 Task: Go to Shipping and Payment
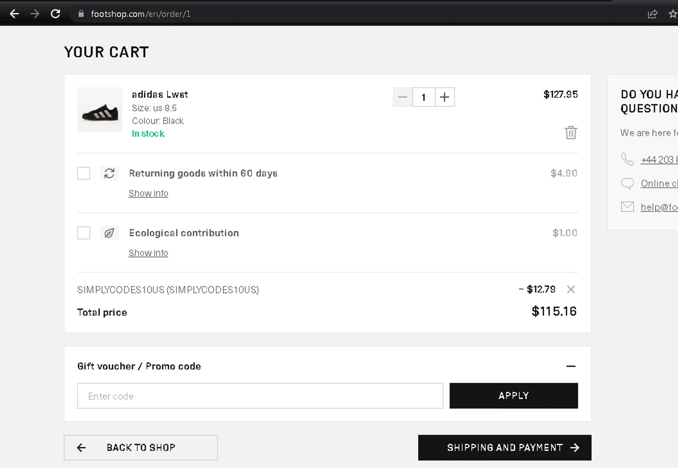point(504,448)
